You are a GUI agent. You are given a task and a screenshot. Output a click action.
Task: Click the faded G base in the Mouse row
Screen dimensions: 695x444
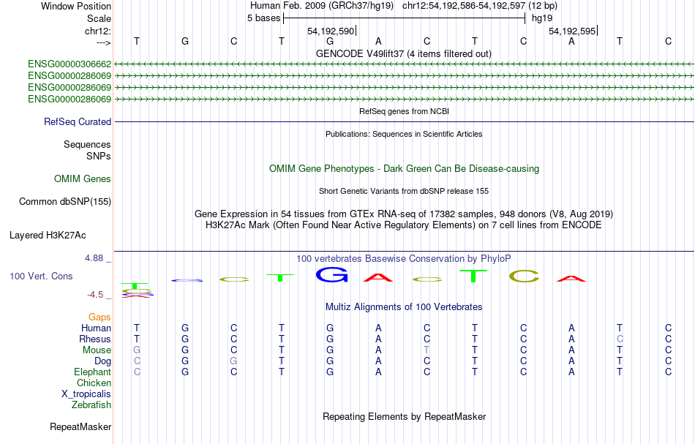pyautogui.click(x=137, y=350)
